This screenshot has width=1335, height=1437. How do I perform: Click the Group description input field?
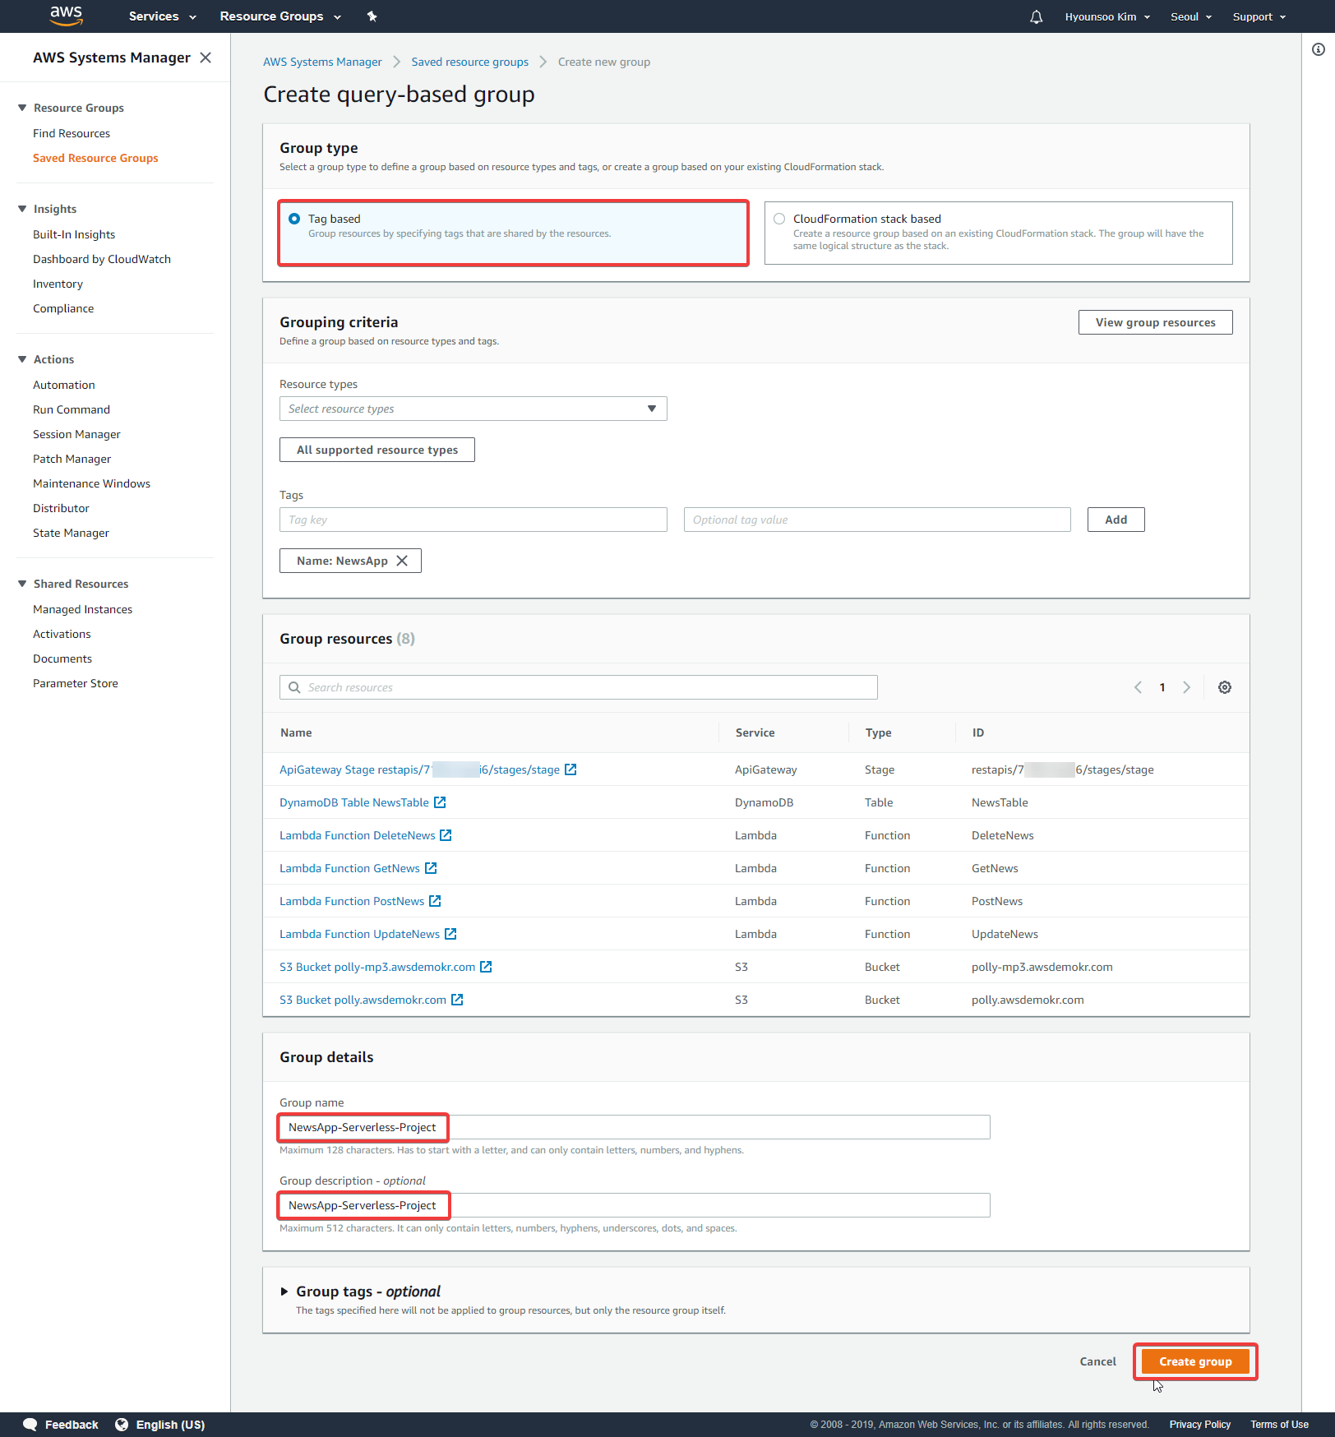tap(635, 1205)
